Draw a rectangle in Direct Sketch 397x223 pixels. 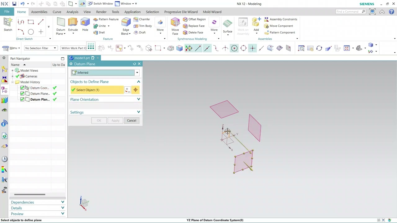click(31, 22)
